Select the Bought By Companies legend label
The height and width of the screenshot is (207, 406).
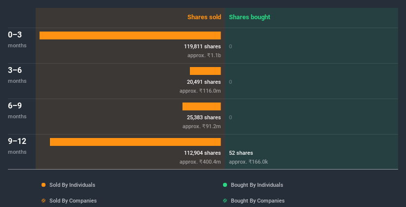[x=258, y=201]
